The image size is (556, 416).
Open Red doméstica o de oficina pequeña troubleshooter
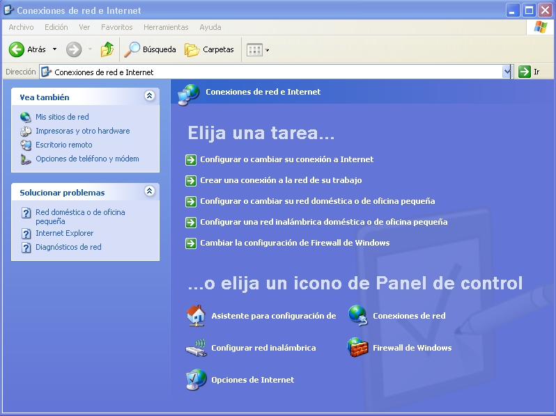pyautogui.click(x=80, y=216)
